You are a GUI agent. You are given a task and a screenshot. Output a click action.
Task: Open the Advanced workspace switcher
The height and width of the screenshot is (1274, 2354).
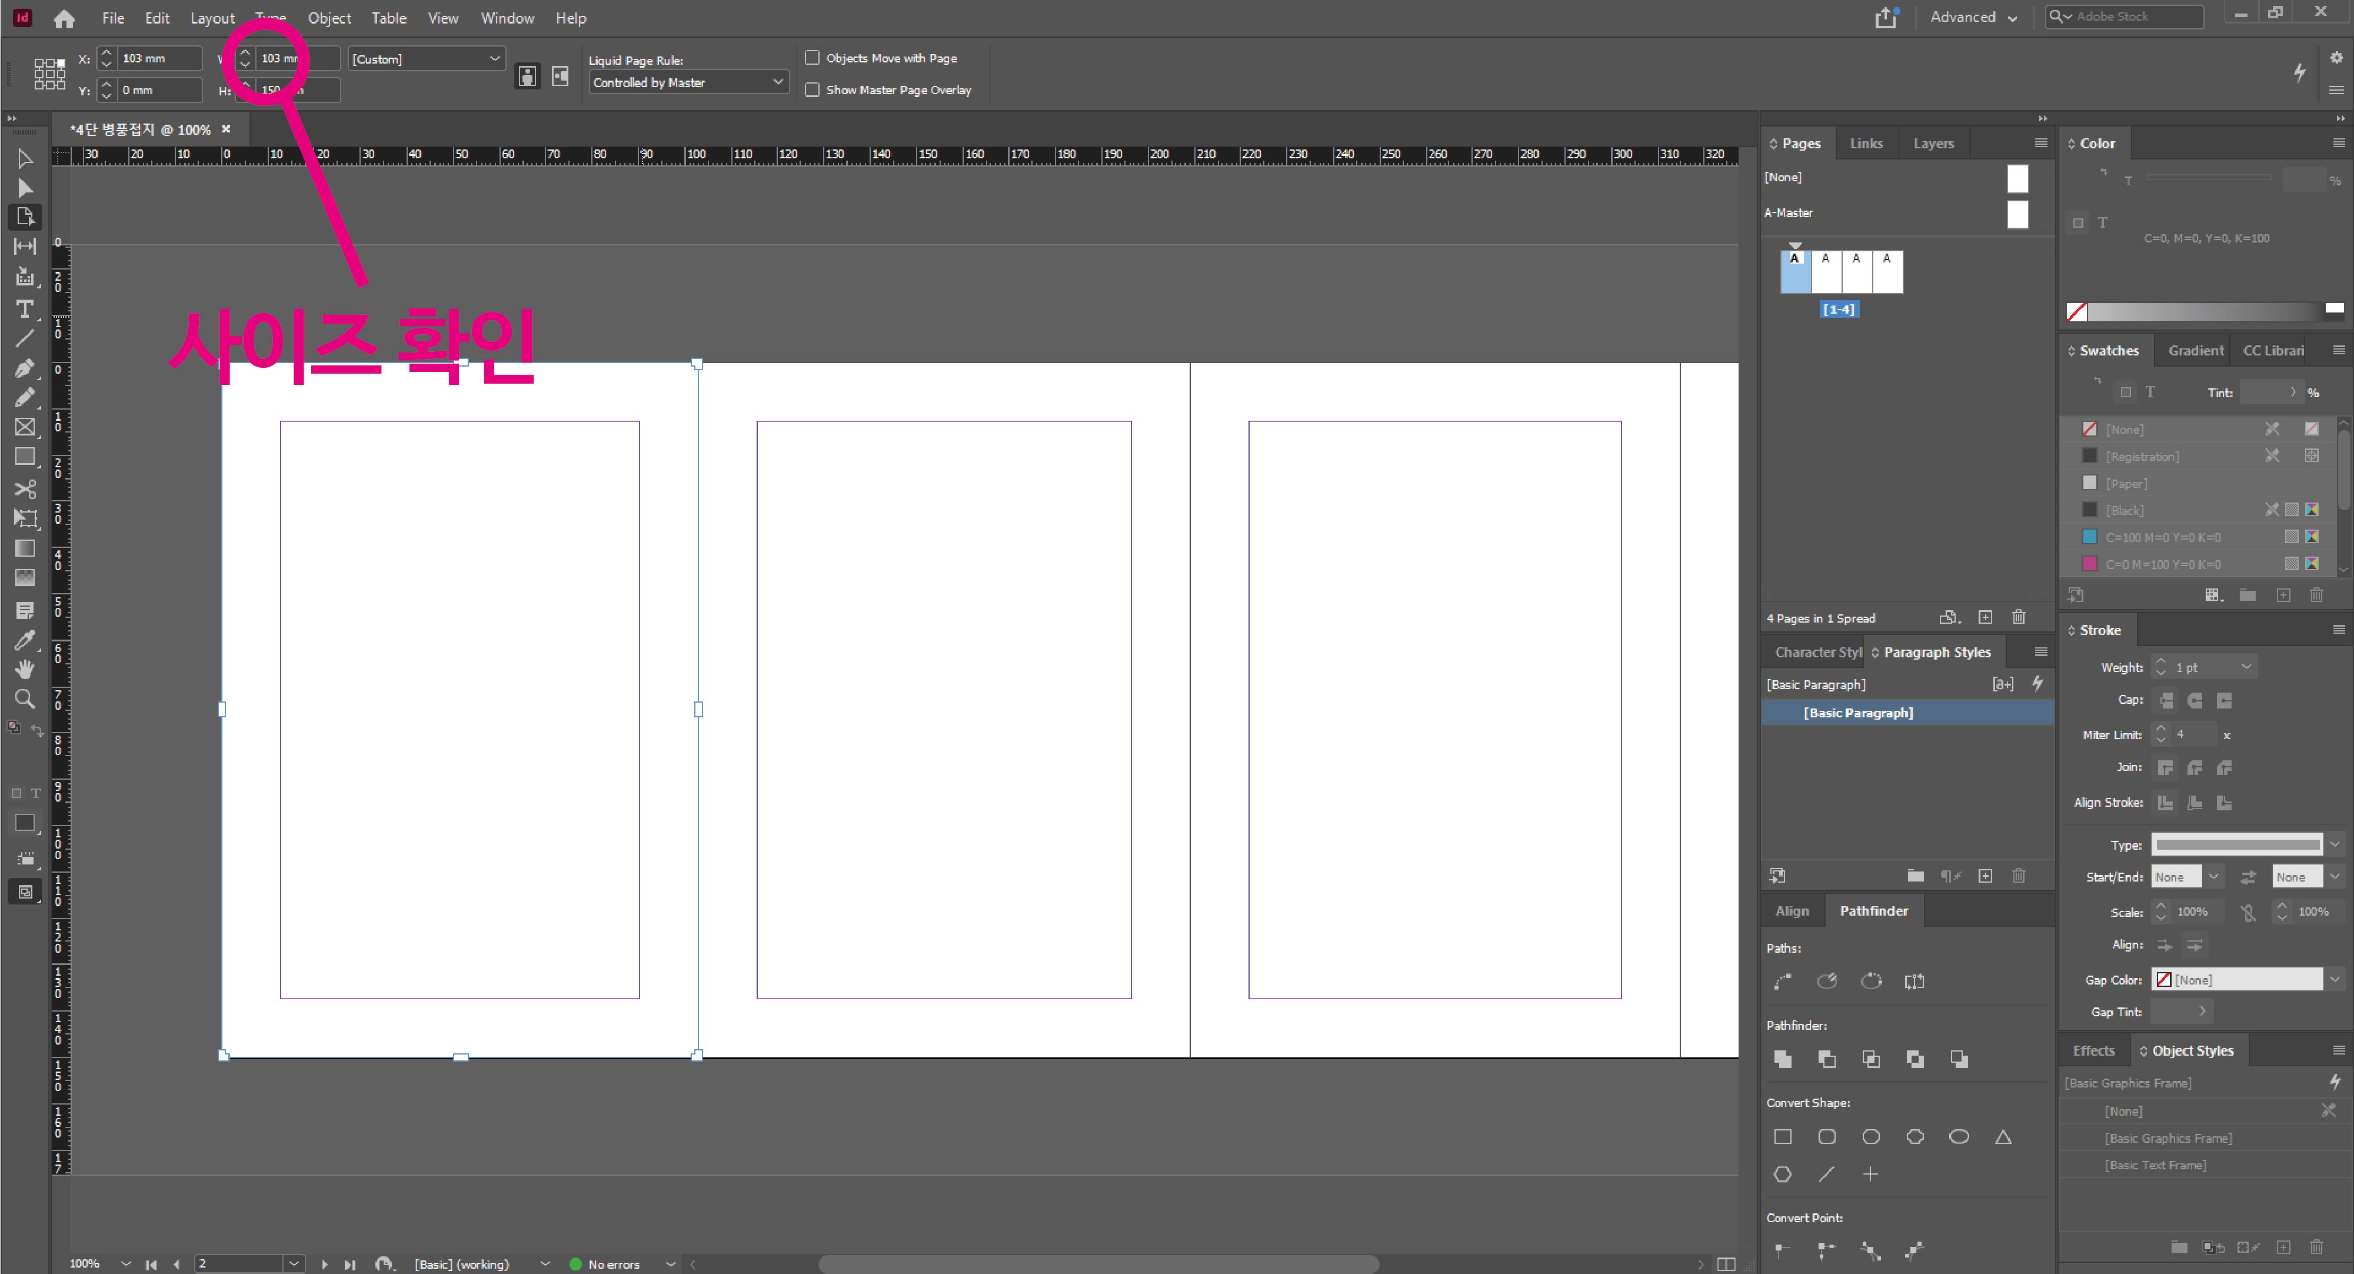[1973, 18]
